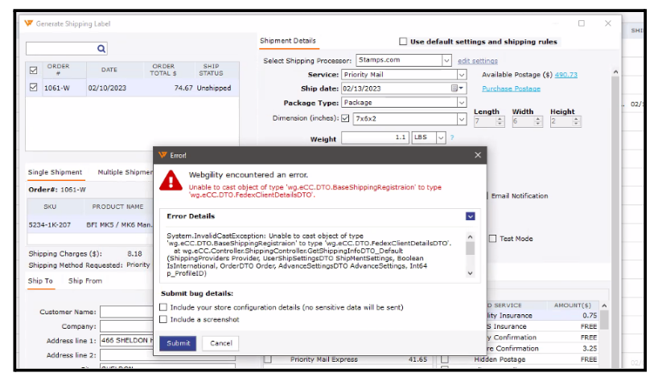Check Include your store configuration details
654x385 pixels.
coord(163,308)
